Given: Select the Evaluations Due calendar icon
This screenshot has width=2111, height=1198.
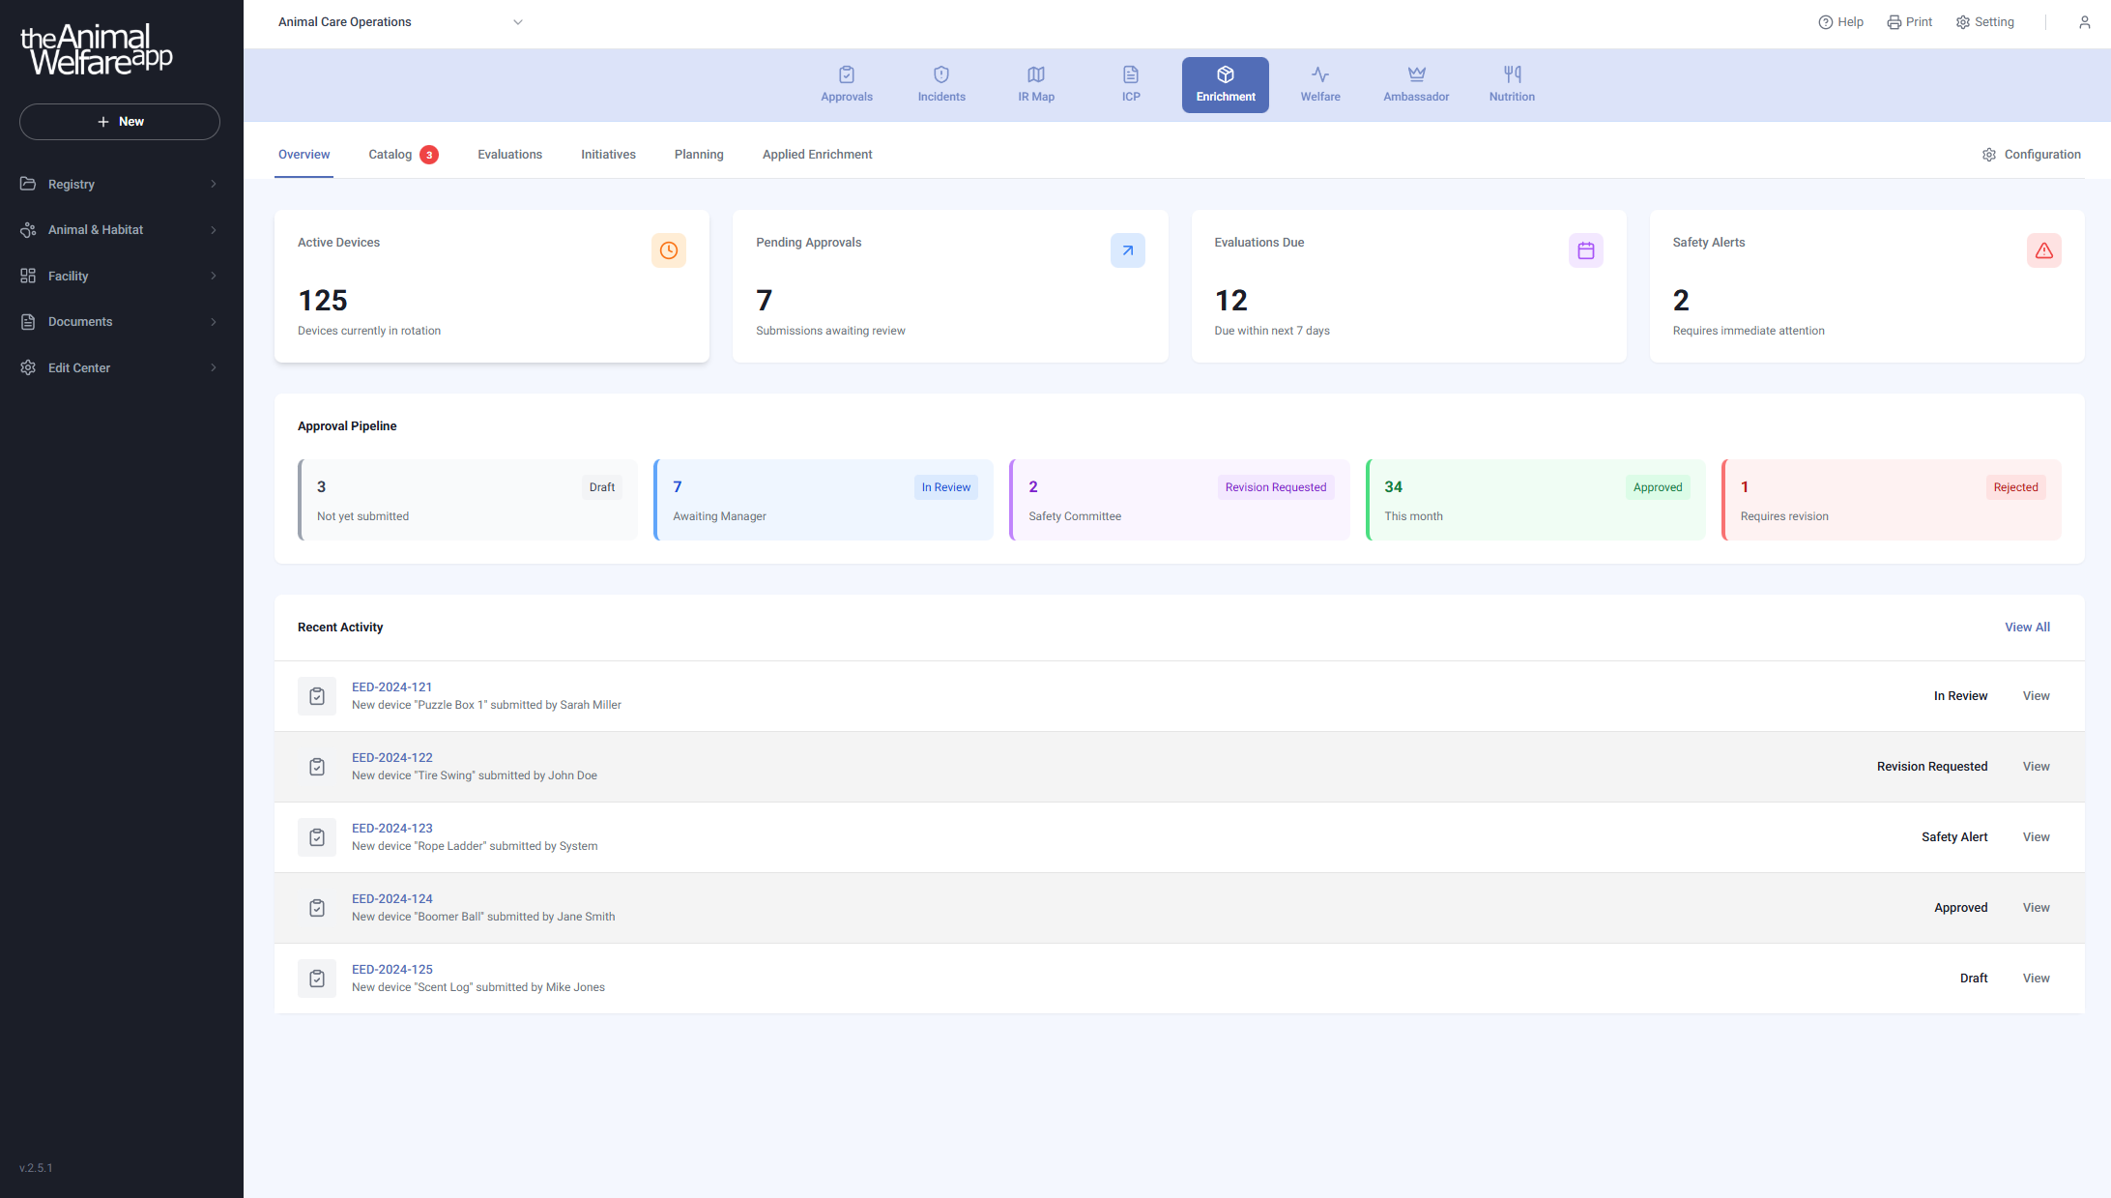Looking at the screenshot, I should click(x=1585, y=250).
